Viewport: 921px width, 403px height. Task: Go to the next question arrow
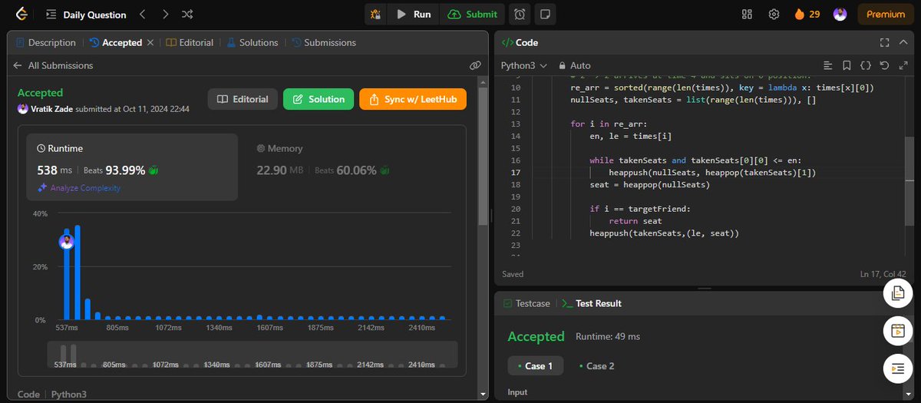[165, 14]
